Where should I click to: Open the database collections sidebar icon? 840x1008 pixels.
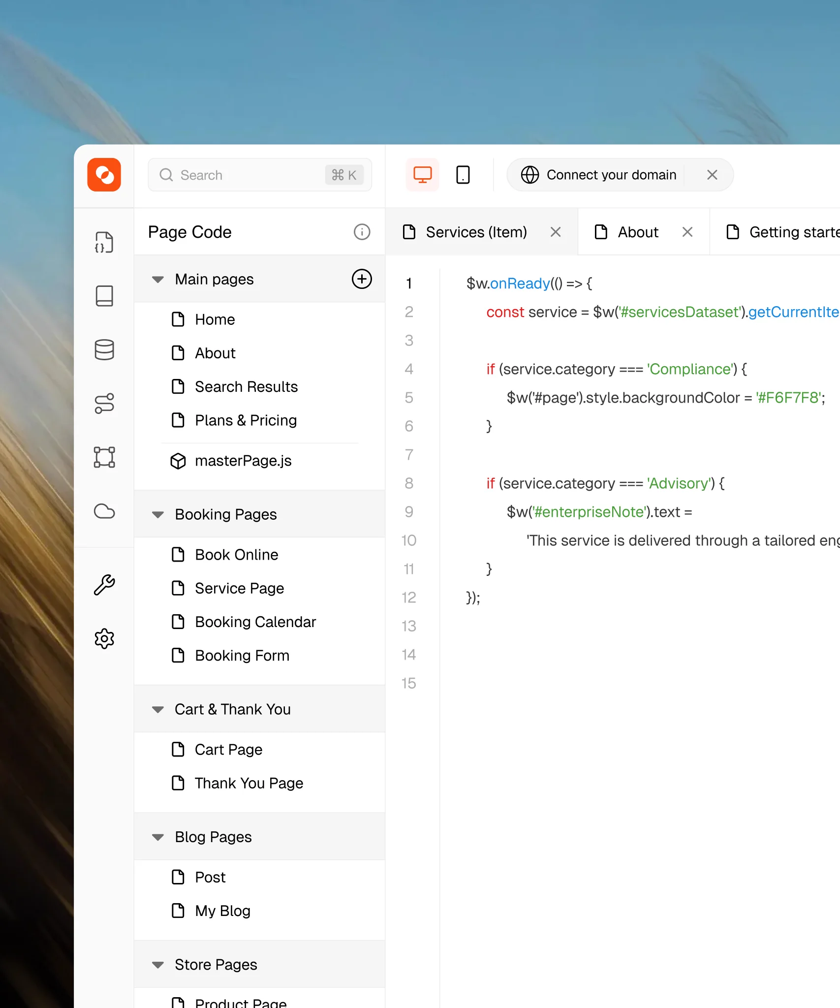104,350
